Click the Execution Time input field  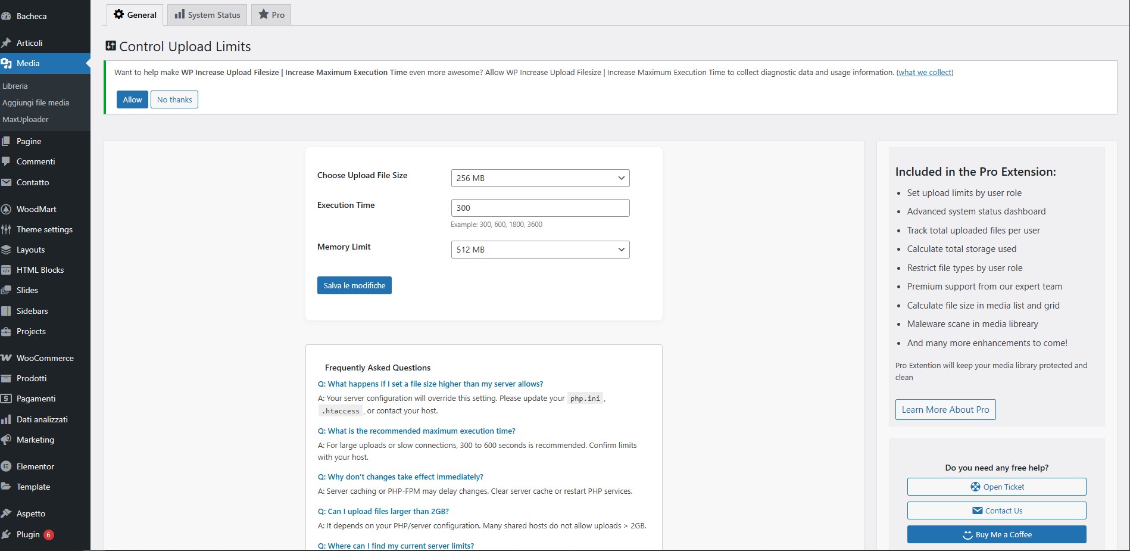click(x=540, y=208)
